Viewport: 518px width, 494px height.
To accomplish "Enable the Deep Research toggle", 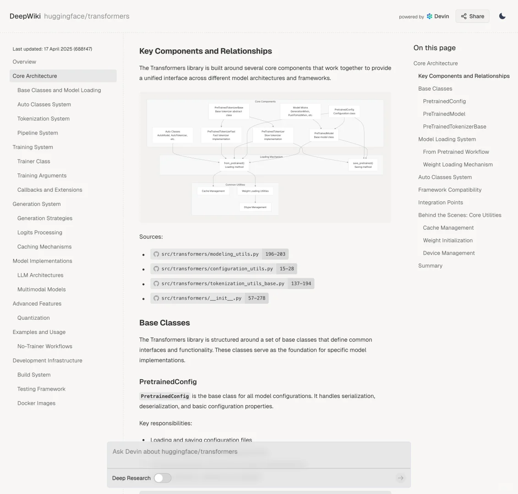I will point(162,478).
